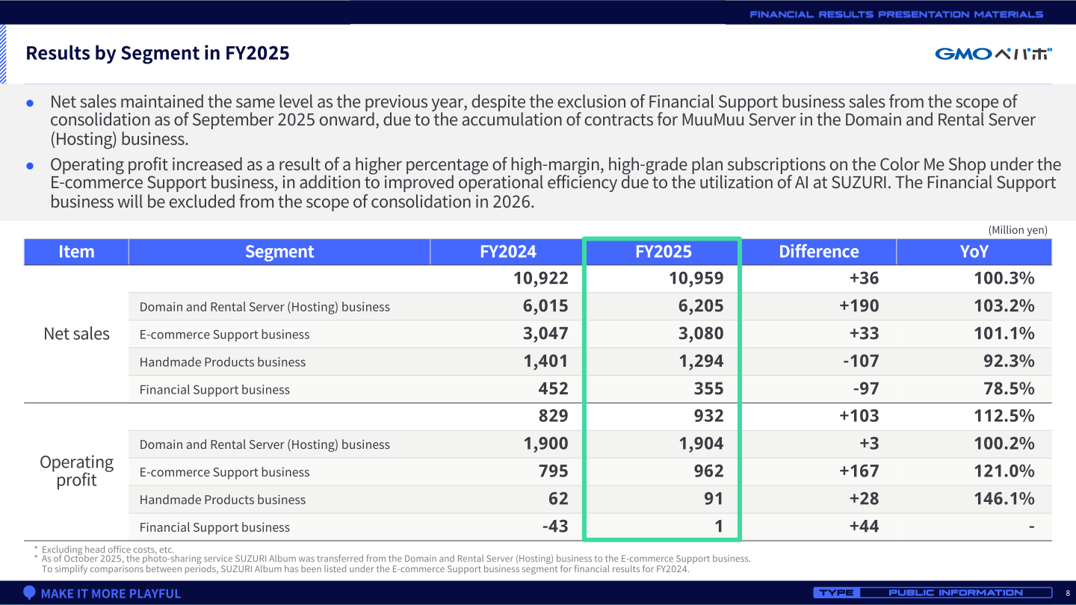
Task: Click the TYPE label in the footer
Action: (836, 593)
